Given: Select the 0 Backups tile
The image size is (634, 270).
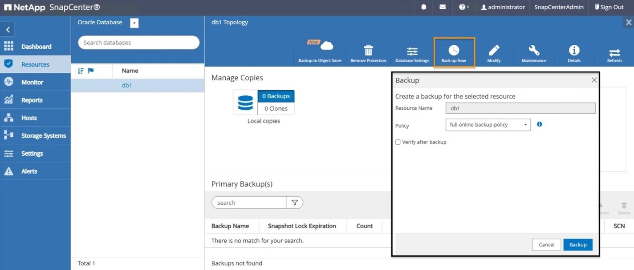Looking at the screenshot, I should [x=276, y=96].
